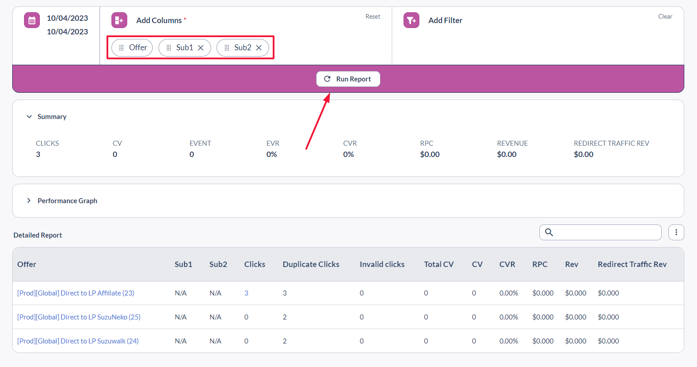The height and width of the screenshot is (367, 697).
Task: Sort by the Duplicate Clicks column header
Action: coord(311,264)
